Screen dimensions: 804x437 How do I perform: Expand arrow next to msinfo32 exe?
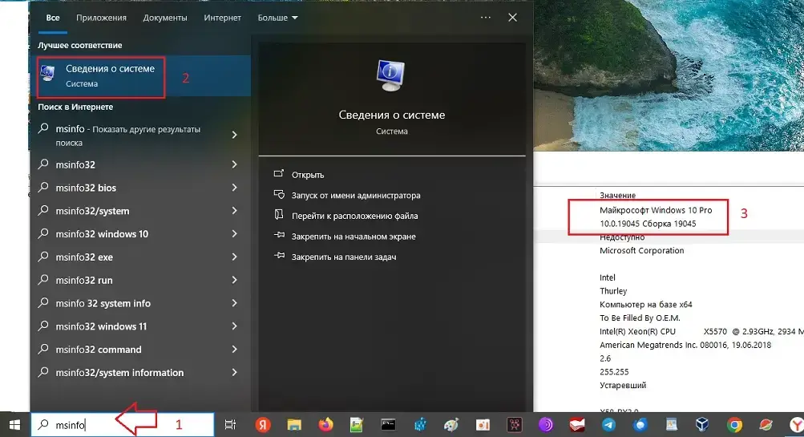point(234,257)
